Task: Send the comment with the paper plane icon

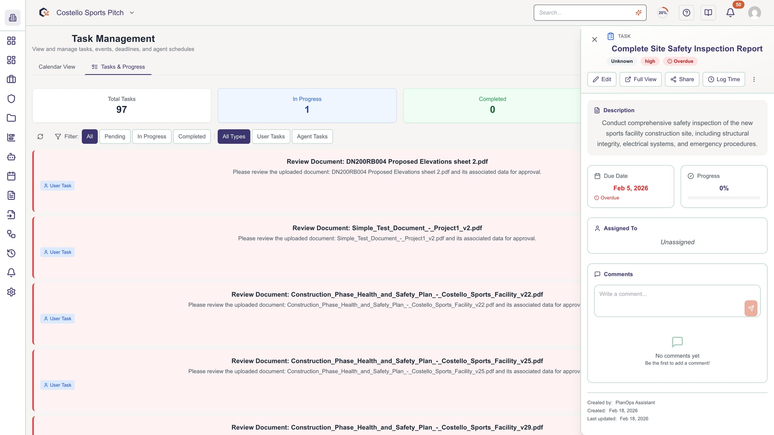Action: coord(751,308)
